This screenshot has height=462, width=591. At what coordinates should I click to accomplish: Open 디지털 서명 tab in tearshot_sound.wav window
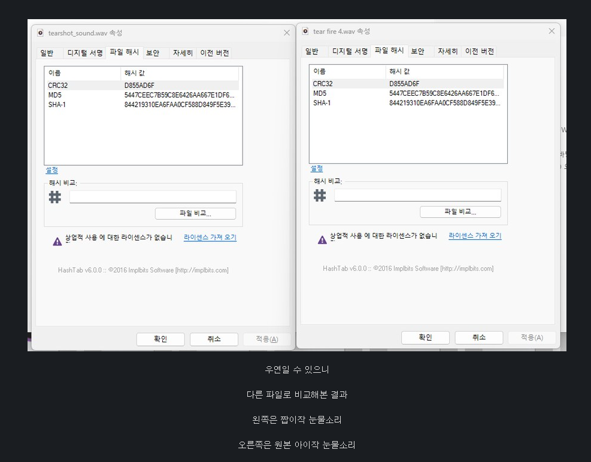(x=85, y=53)
